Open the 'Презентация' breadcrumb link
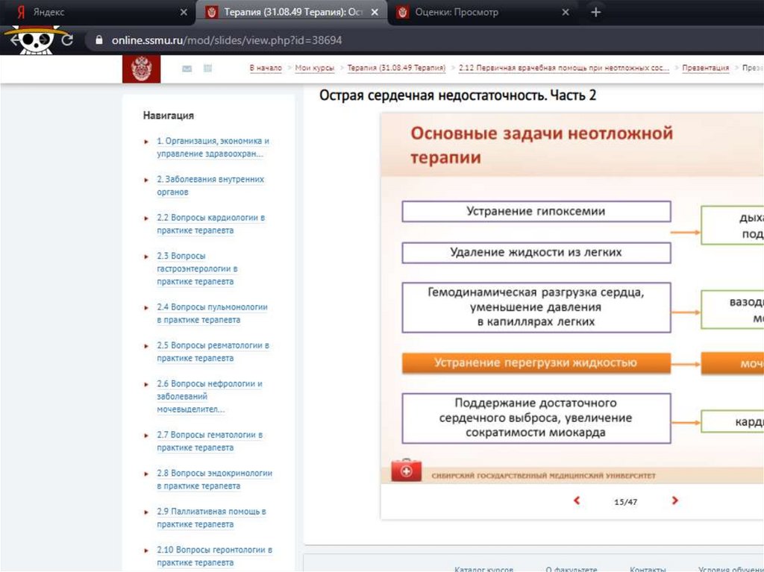Image resolution: width=764 pixels, height=572 pixels. click(706, 68)
